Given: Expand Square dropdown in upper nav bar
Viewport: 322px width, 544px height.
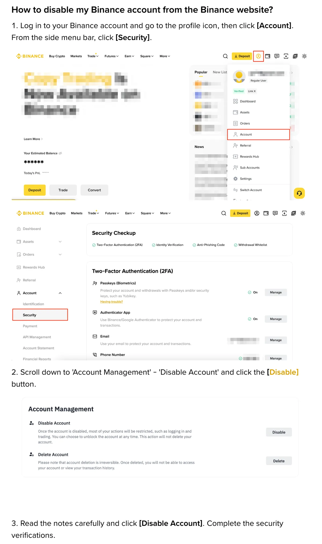Looking at the screenshot, I should 147,56.
